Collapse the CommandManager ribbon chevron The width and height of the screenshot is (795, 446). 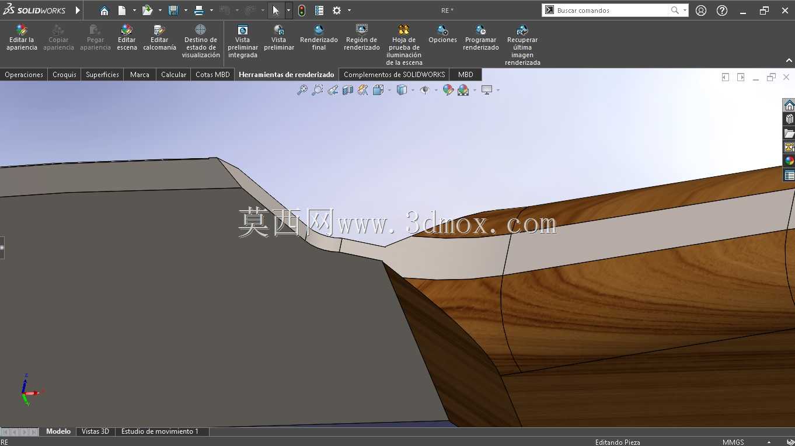point(789,61)
